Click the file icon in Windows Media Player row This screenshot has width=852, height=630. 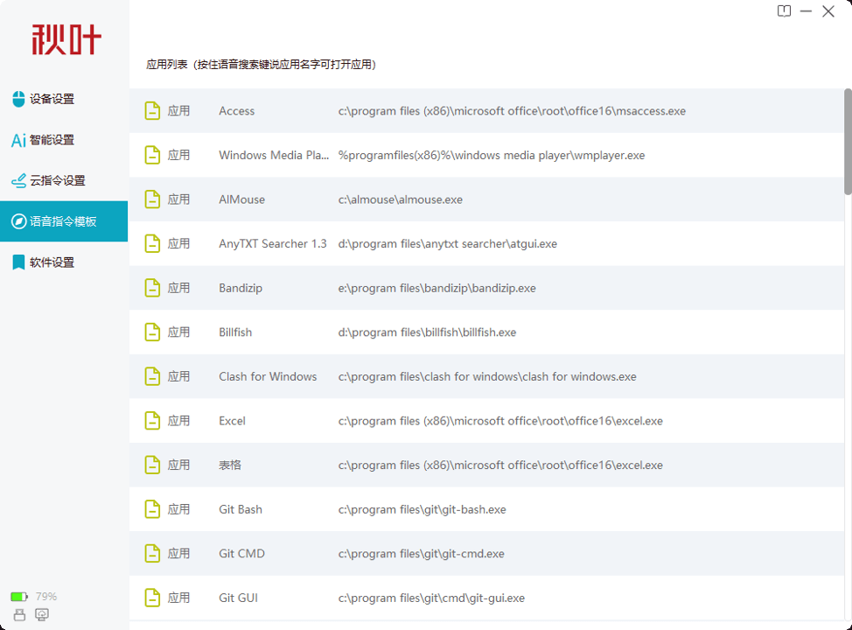click(x=152, y=155)
